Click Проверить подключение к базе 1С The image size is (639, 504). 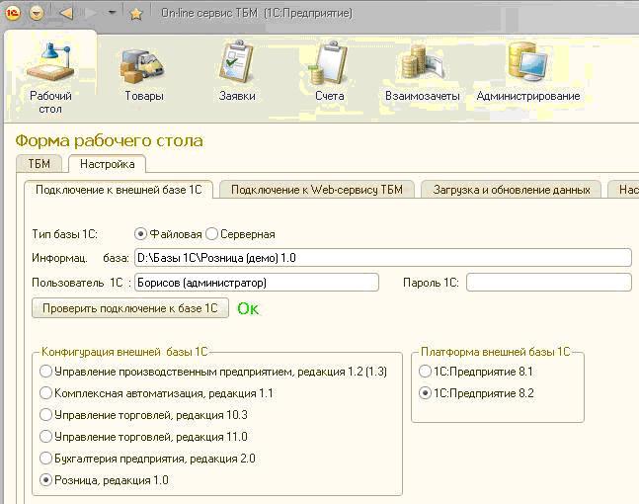click(x=130, y=308)
